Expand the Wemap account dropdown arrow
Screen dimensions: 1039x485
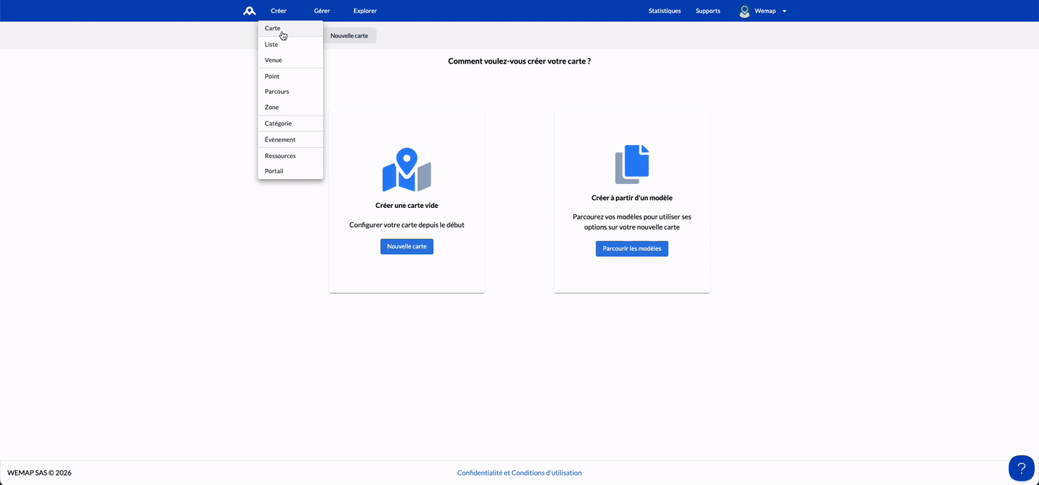784,11
